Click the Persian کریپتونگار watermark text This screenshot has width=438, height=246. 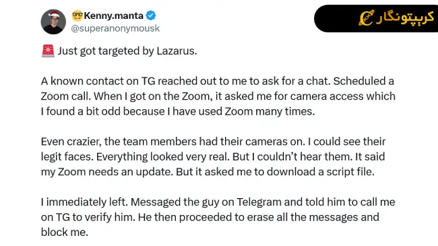[x=405, y=18]
